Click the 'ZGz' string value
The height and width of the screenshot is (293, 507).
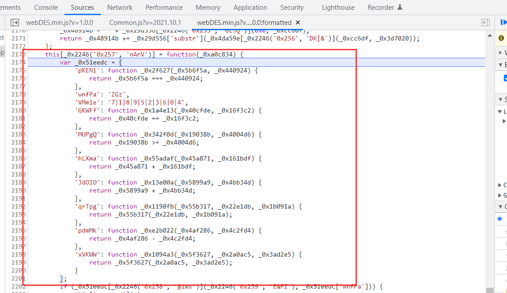pos(117,95)
